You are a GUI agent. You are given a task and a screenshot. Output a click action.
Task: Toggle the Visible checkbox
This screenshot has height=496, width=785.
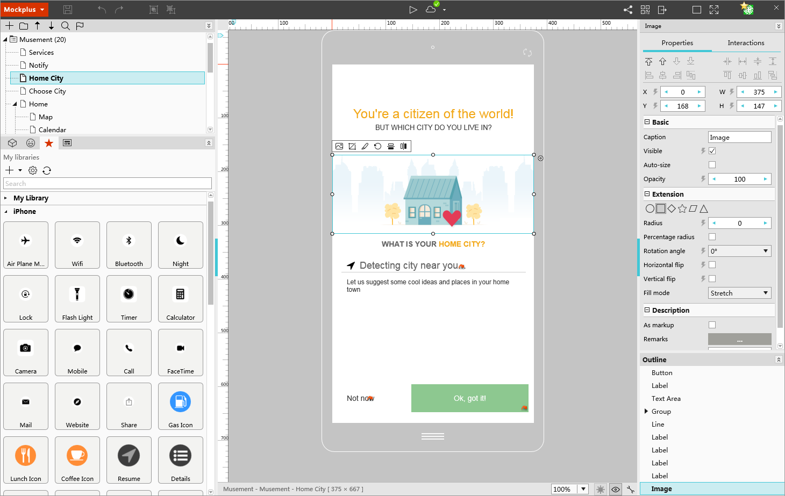click(x=712, y=151)
